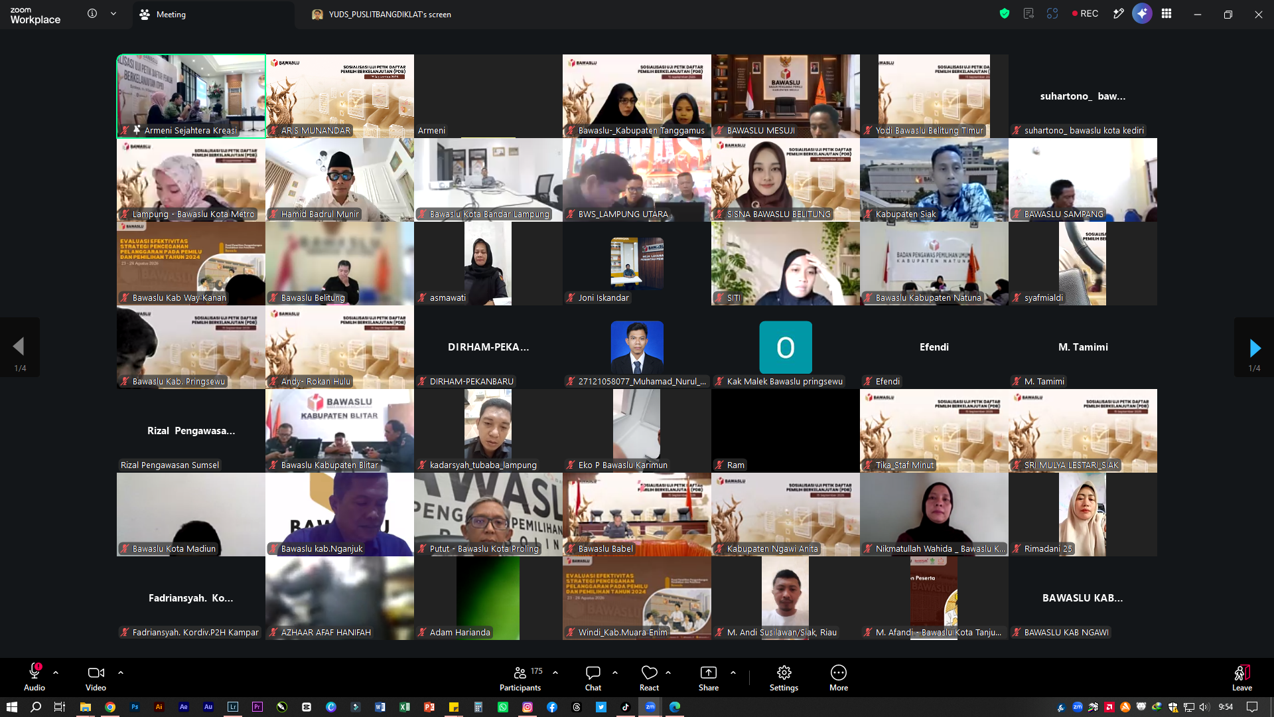Expand the Participants options caret
Screen dimensions: 1274x717
555,673
